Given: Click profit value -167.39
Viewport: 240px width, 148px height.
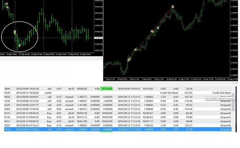Looking at the screenshot, I should pos(188,97).
